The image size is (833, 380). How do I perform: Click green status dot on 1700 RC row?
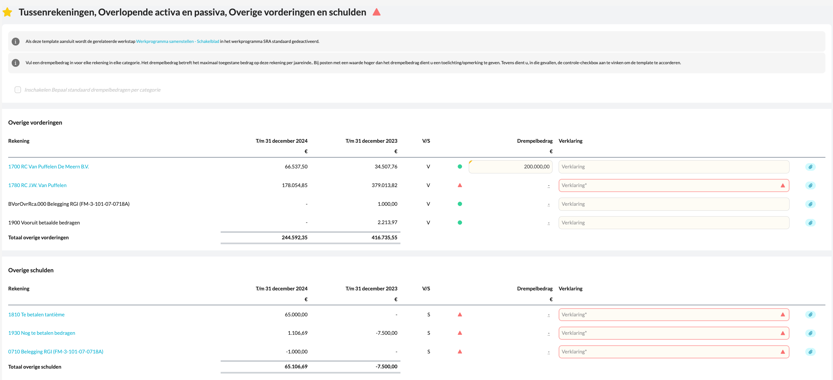460,167
